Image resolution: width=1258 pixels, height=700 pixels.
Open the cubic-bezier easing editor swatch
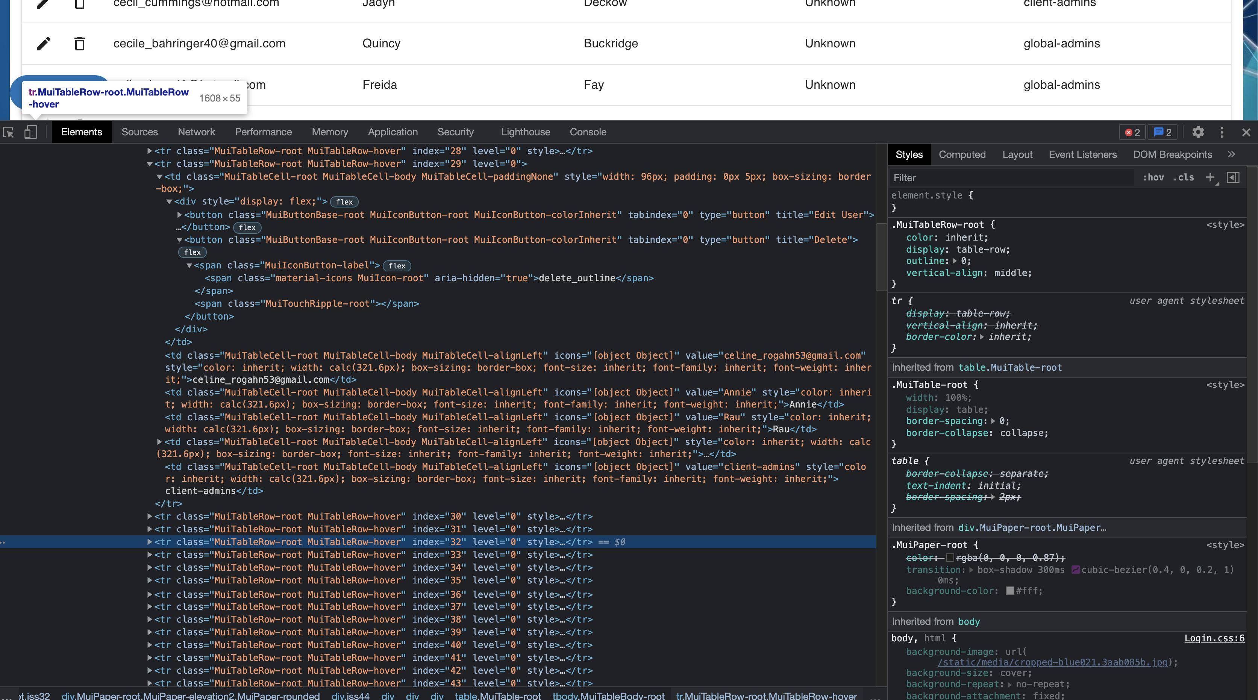click(1075, 570)
